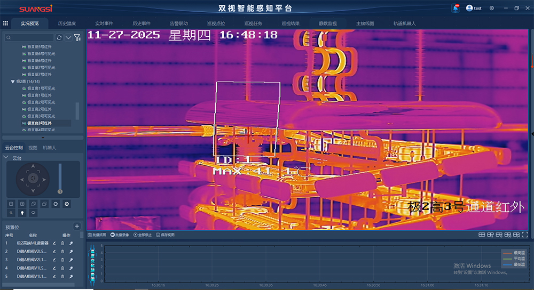Delete preset number 2 with trash icon
The image size is (534, 290).
[x=62, y=252]
